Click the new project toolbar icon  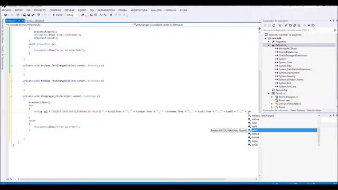point(18,15)
